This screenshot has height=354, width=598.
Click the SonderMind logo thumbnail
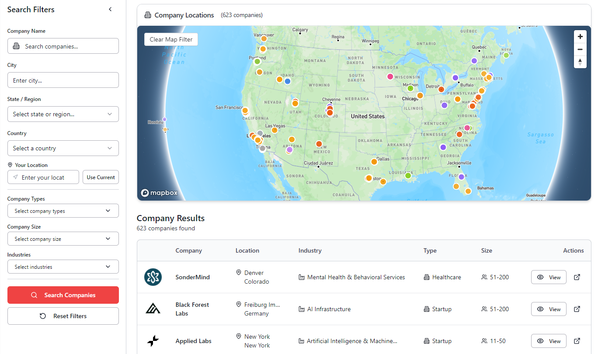[153, 277]
